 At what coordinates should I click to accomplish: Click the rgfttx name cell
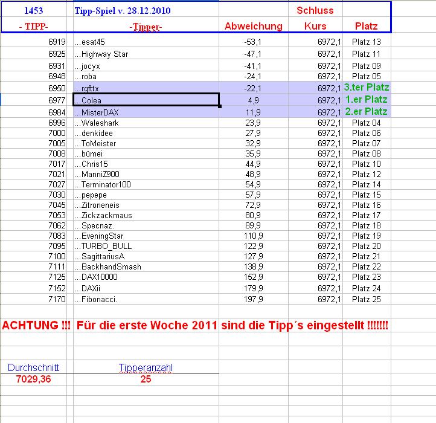click(146, 88)
